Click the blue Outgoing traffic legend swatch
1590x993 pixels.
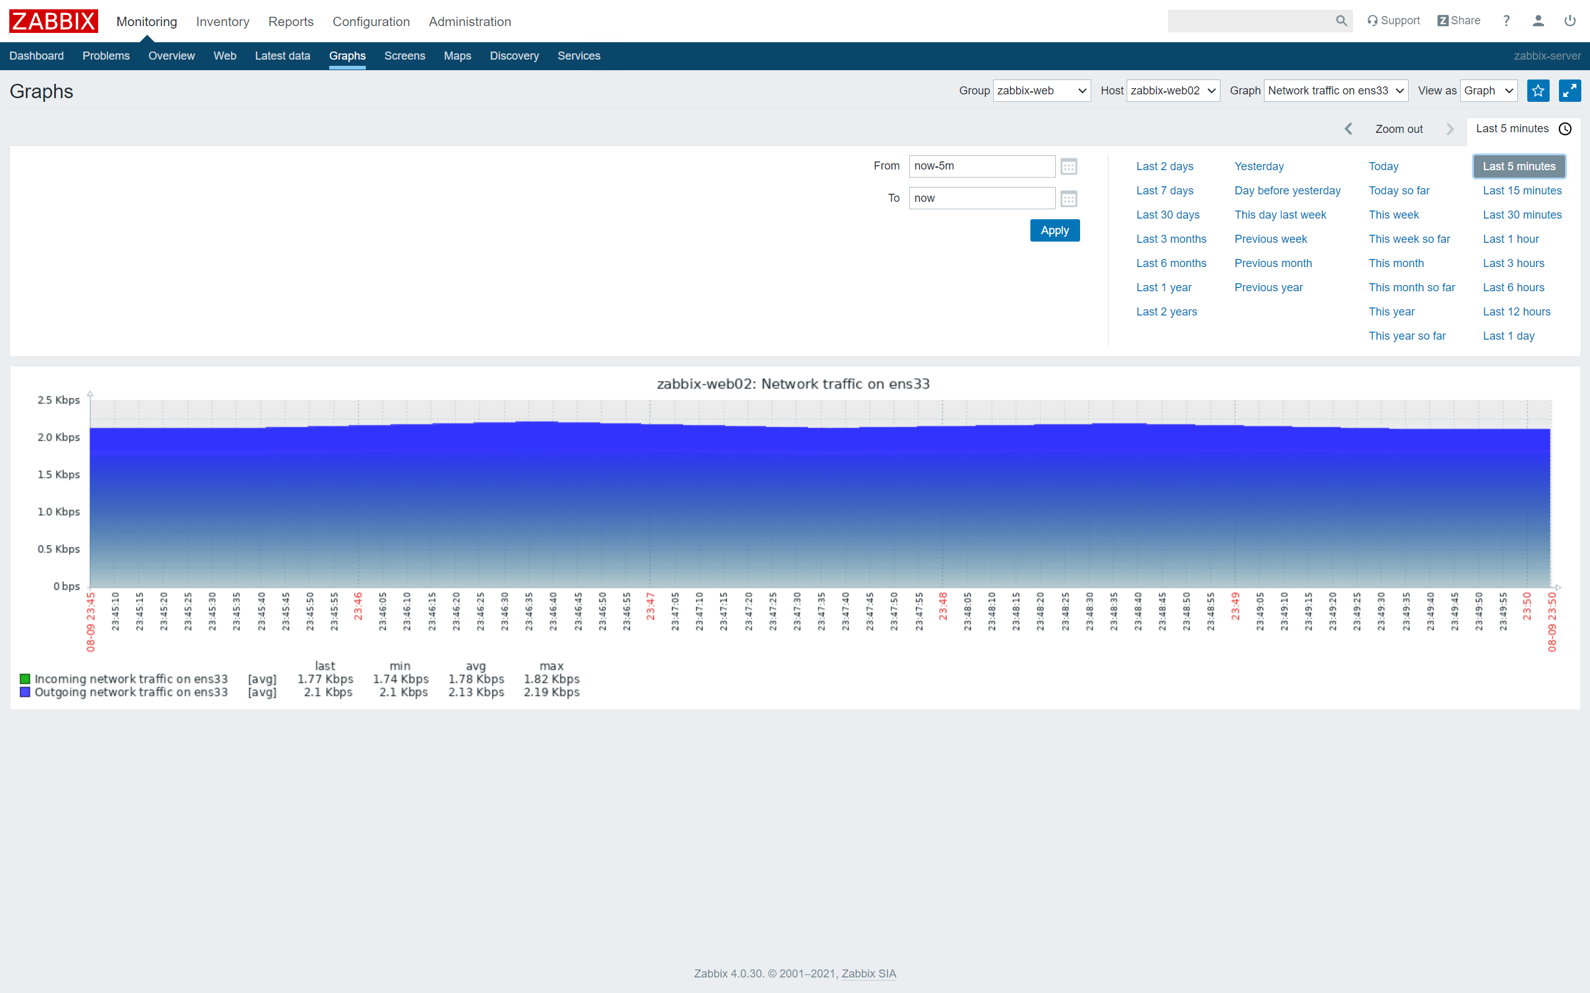coord(25,692)
